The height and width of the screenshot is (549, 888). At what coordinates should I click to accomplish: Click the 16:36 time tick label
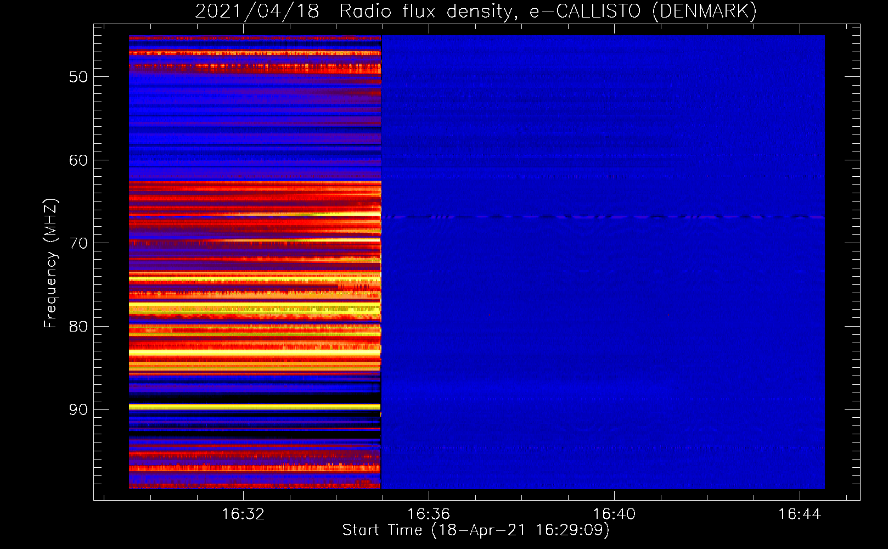pos(429,514)
